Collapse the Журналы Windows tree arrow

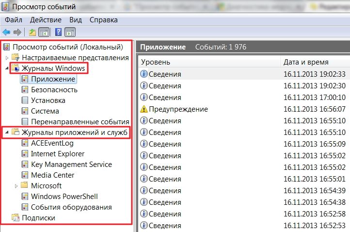tap(7, 68)
